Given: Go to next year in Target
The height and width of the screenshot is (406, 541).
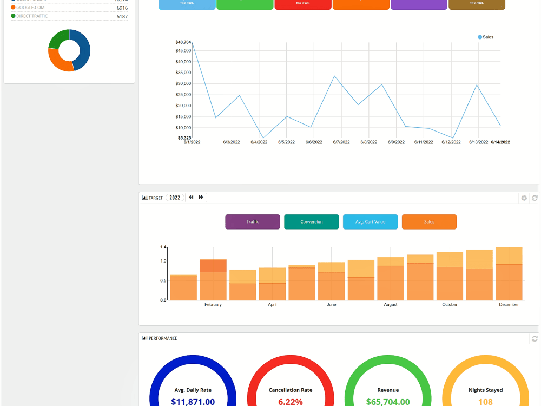Looking at the screenshot, I should pos(201,198).
